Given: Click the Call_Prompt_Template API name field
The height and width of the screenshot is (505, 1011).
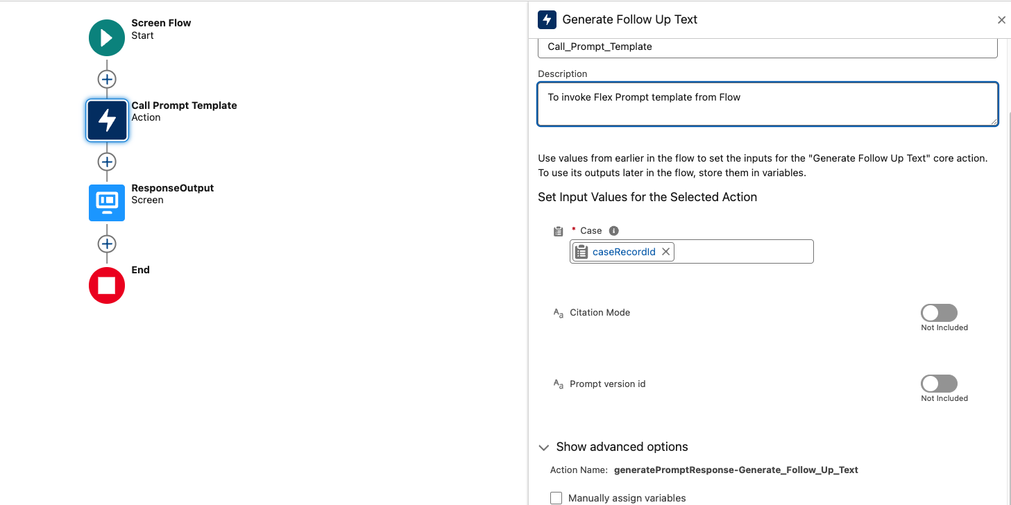Looking at the screenshot, I should coord(767,47).
